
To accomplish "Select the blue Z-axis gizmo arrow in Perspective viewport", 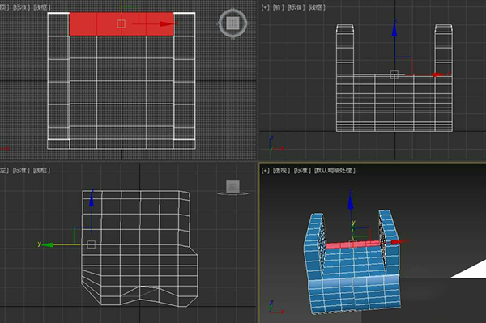I will coord(351,202).
